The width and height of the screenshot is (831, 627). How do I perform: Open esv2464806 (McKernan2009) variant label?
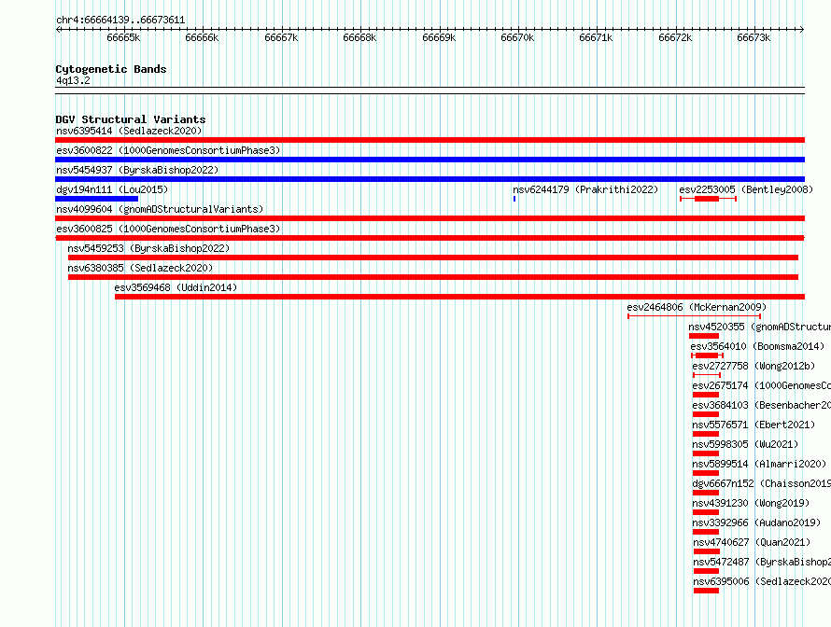[x=697, y=307]
